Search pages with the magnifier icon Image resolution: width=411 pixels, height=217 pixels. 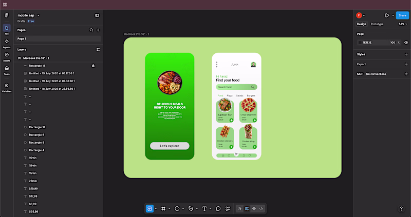91,30
